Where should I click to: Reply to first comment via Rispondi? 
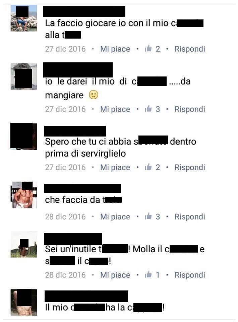[190, 49]
